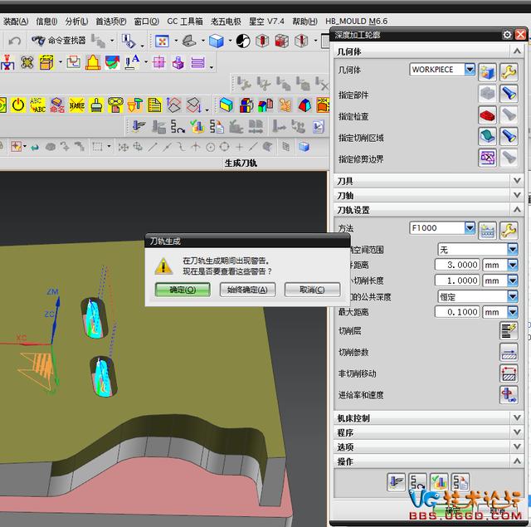Click the 3.0000 distance input field

pyautogui.click(x=457, y=265)
